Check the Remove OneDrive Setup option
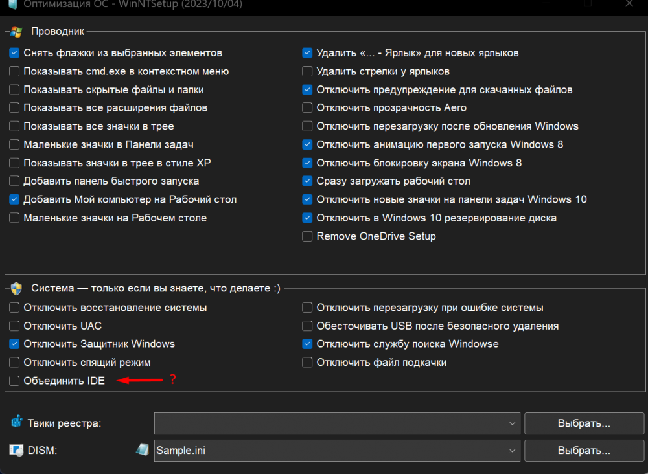The width and height of the screenshot is (648, 474). (307, 236)
